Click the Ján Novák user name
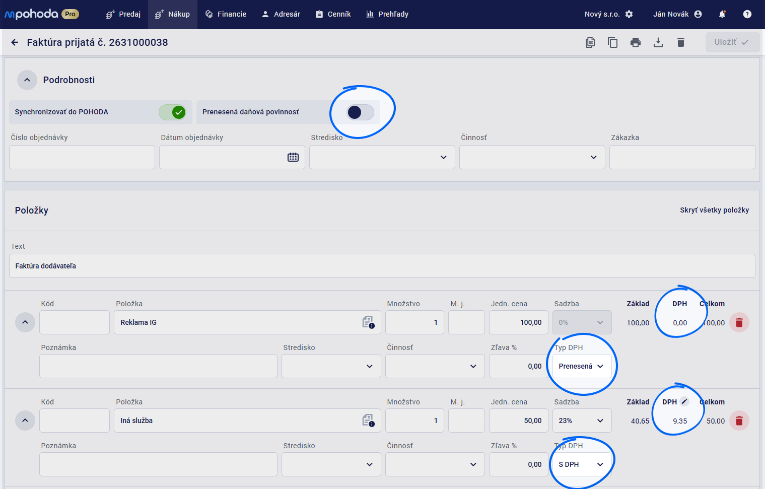The width and height of the screenshot is (765, 489). click(671, 14)
